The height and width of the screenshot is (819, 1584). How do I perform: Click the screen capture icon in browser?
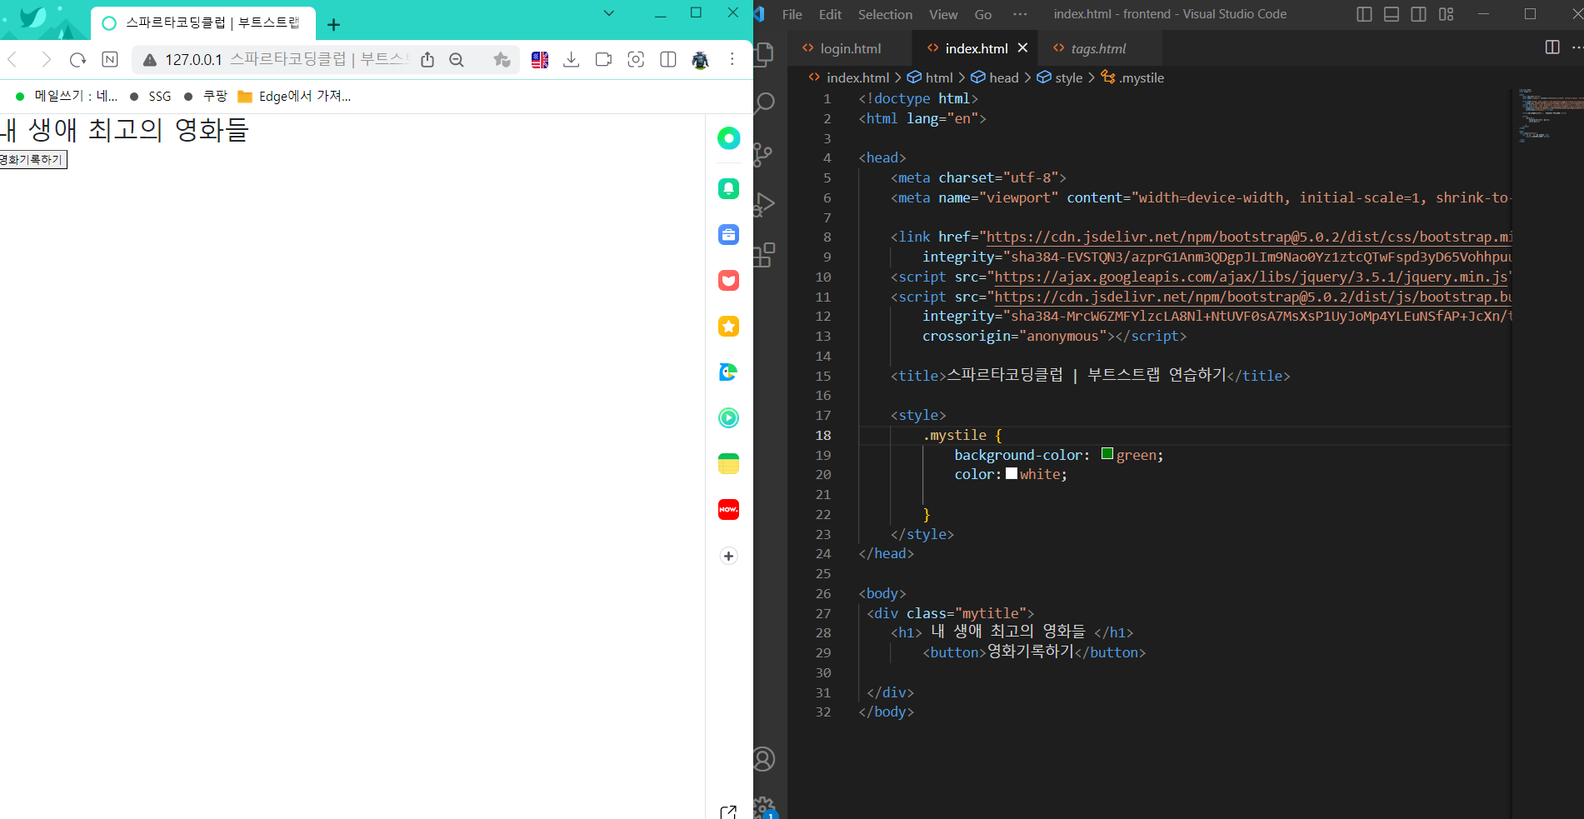click(636, 59)
